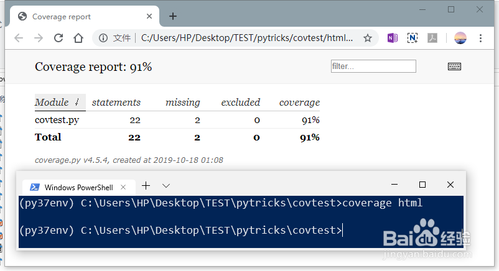
Task: Open the Chrome profile avatar
Action: pos(460,38)
